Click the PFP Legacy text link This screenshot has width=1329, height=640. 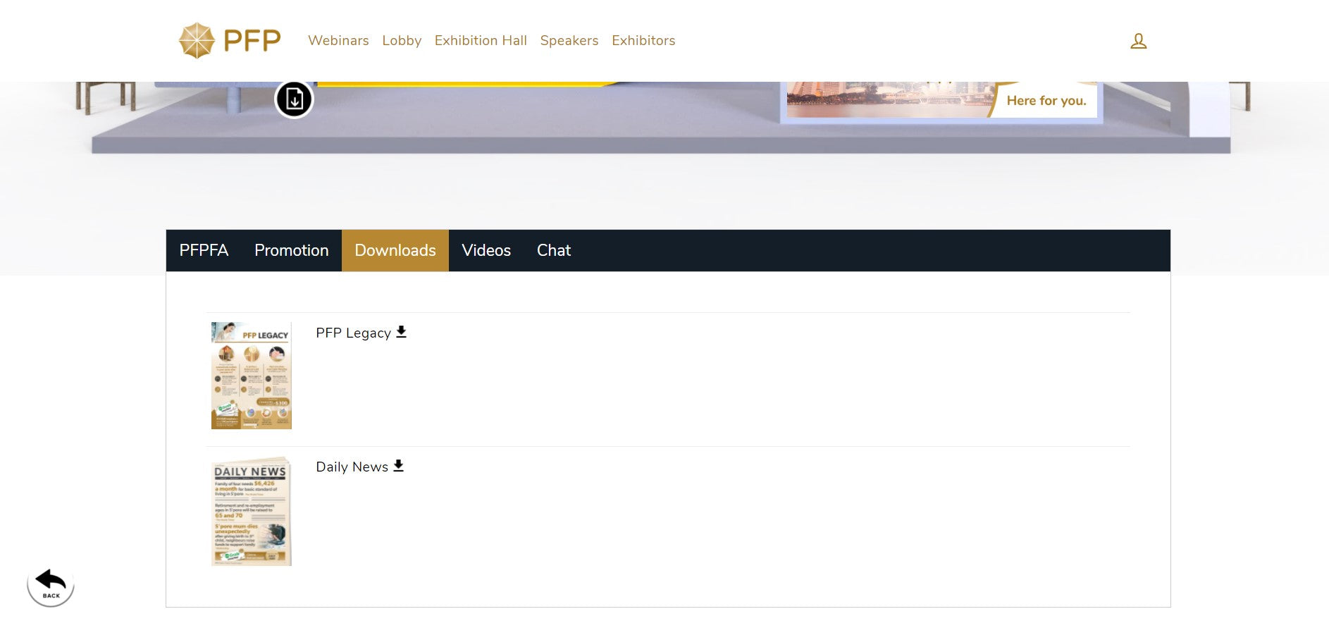(353, 333)
